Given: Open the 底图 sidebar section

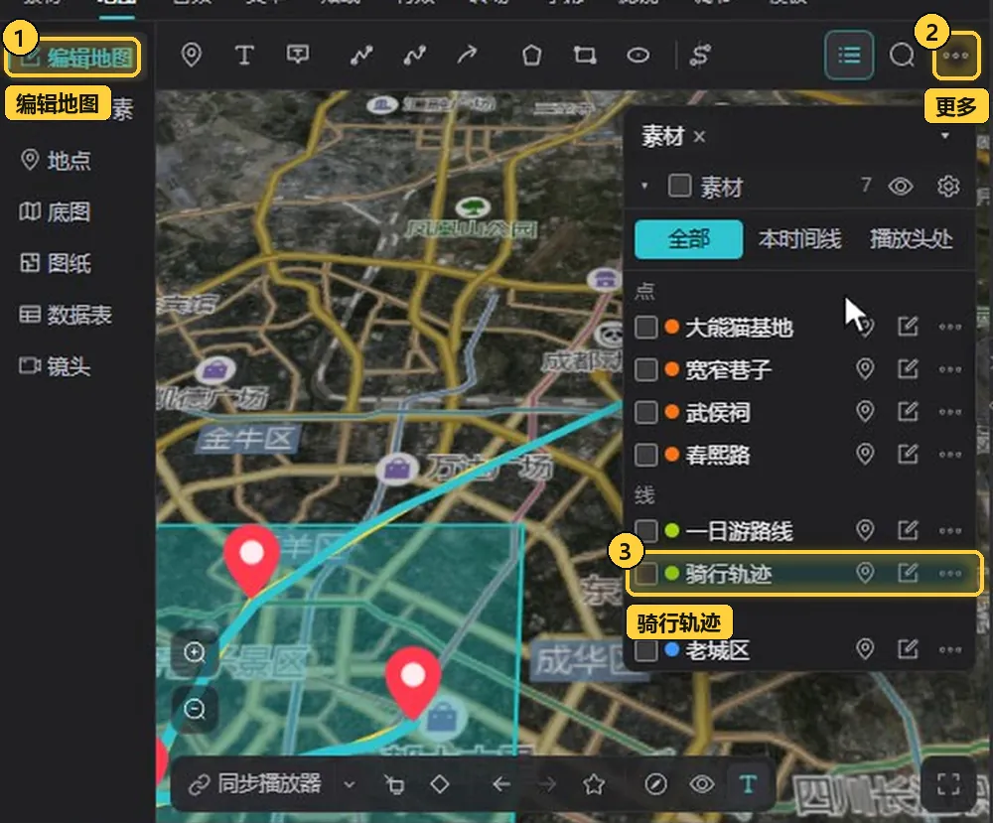Looking at the screenshot, I should point(55,211).
